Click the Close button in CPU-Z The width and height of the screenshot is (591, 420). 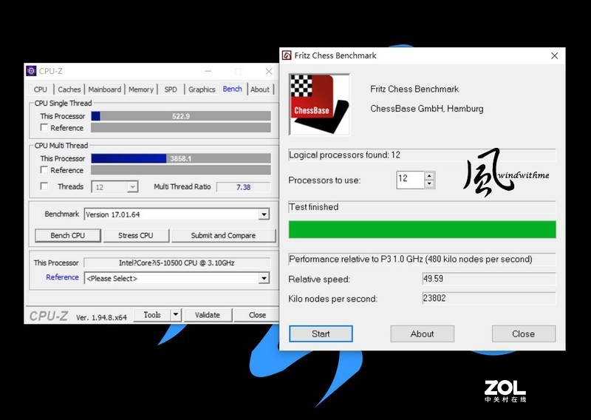click(257, 315)
